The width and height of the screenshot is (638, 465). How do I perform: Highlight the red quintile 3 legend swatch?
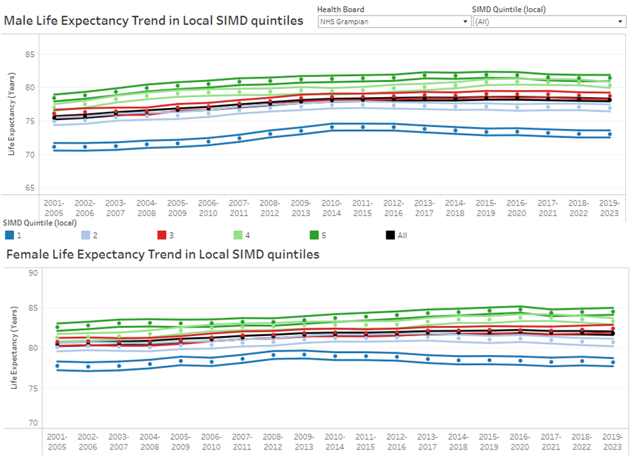point(162,236)
